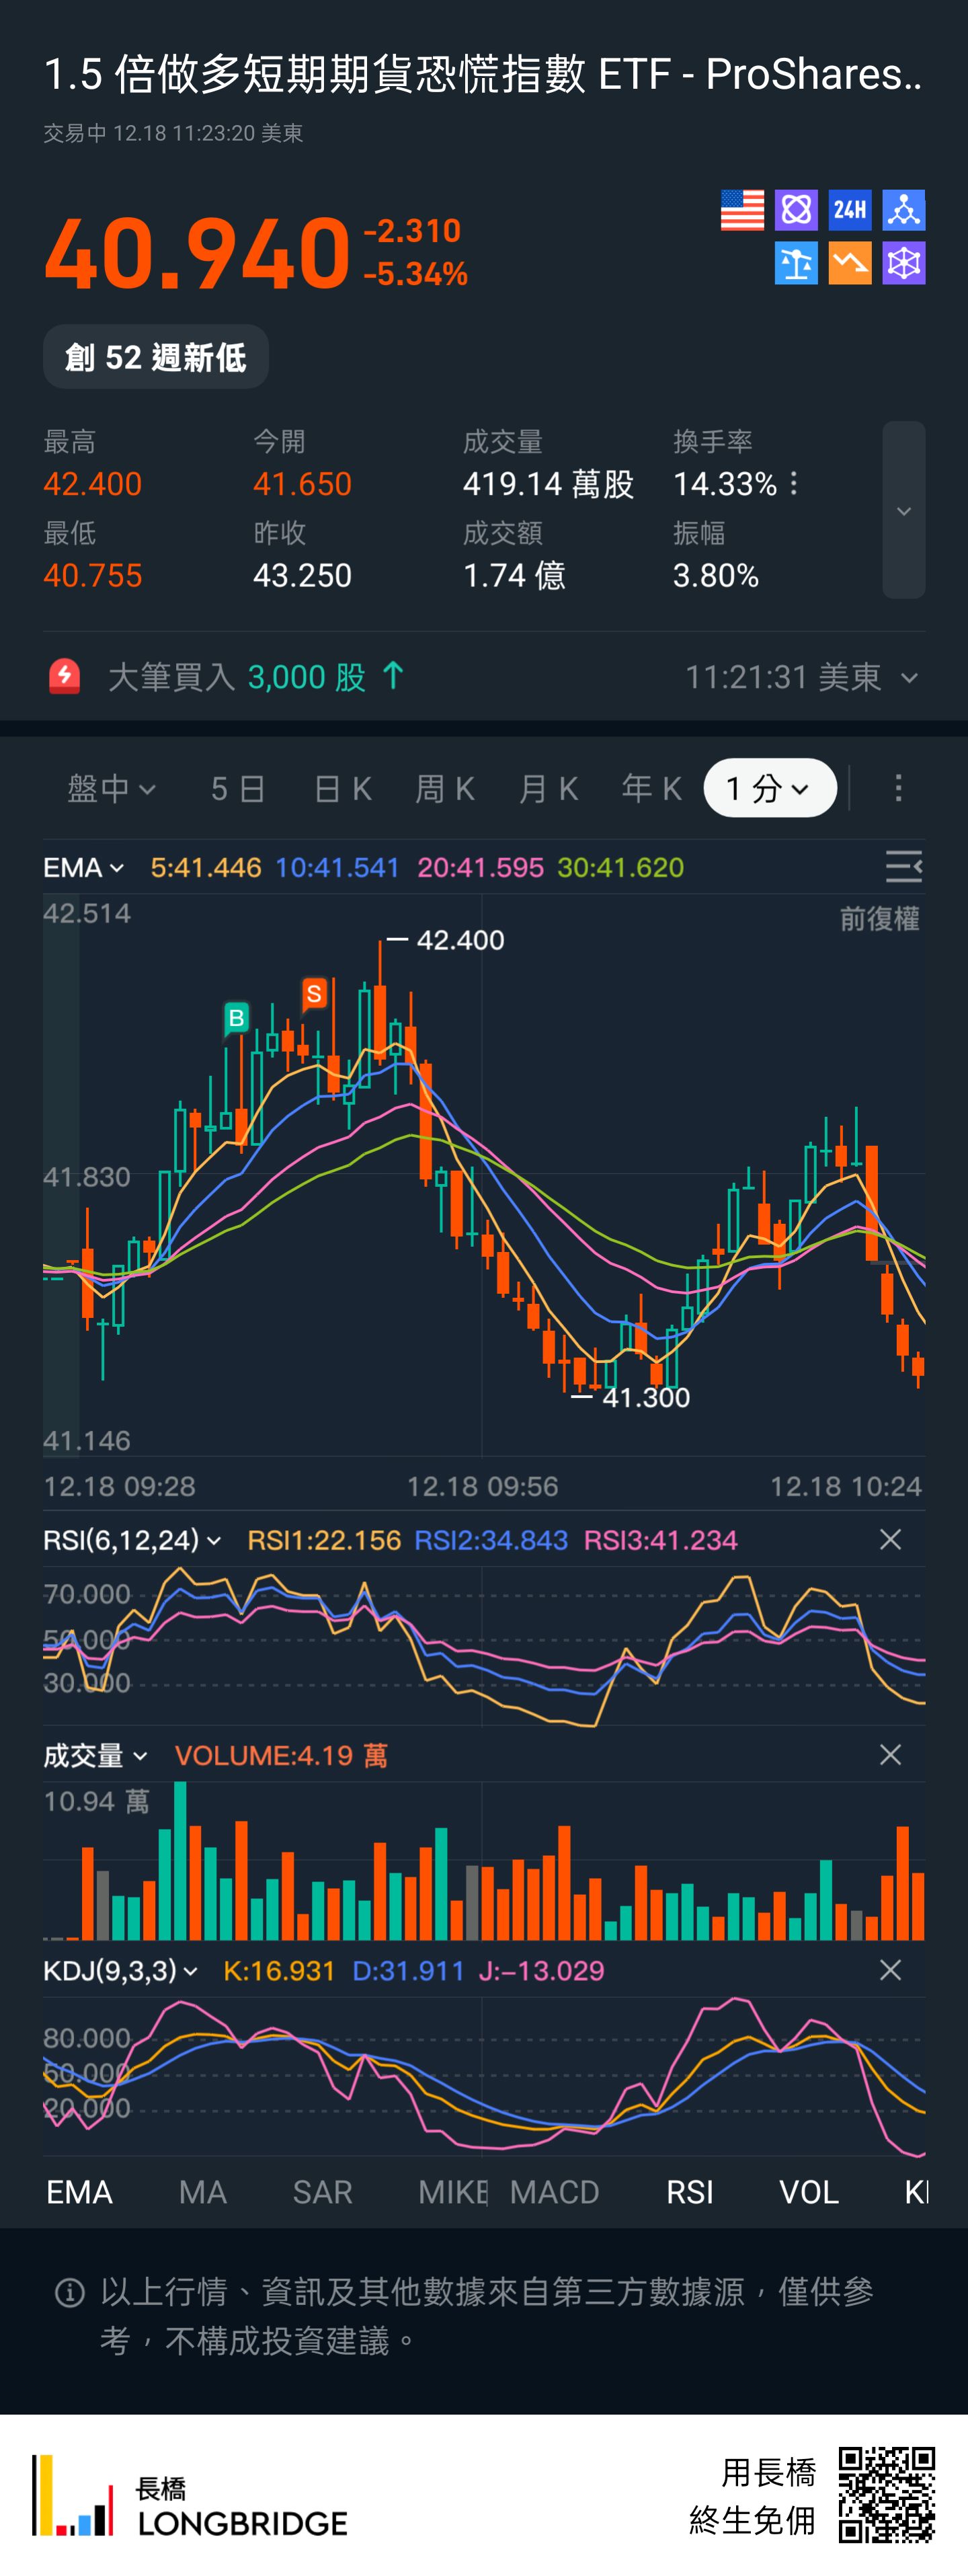
Task: Close the KDJ indicator panel
Action: point(890,1970)
